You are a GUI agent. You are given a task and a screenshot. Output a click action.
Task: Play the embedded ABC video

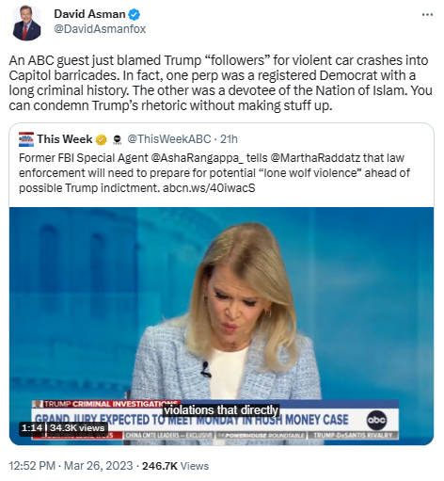click(221, 326)
